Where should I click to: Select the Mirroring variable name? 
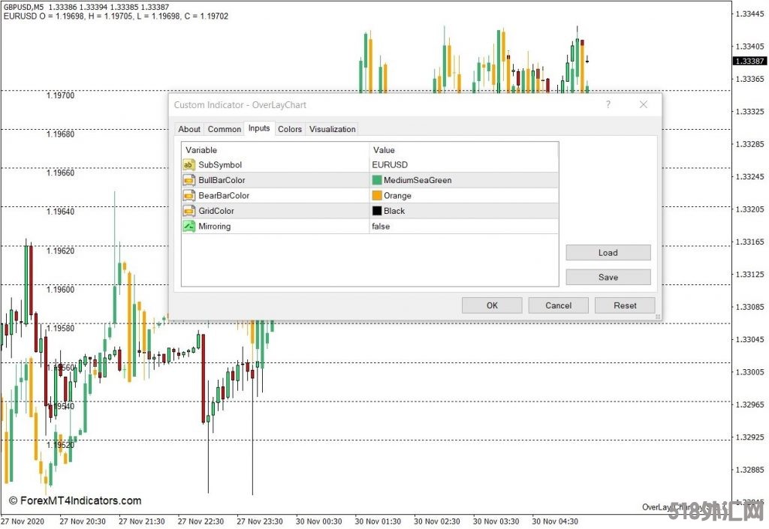pyautogui.click(x=214, y=227)
